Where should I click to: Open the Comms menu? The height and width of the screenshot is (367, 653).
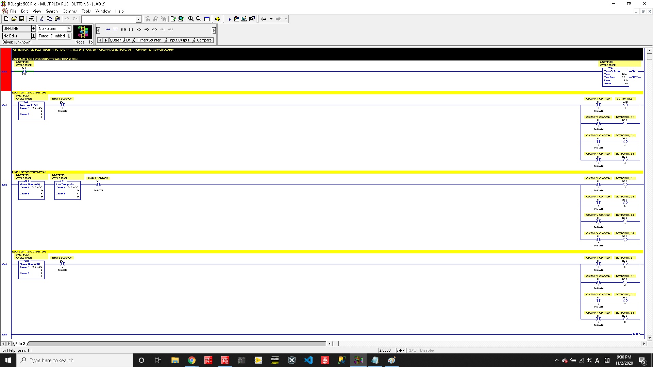70,11
